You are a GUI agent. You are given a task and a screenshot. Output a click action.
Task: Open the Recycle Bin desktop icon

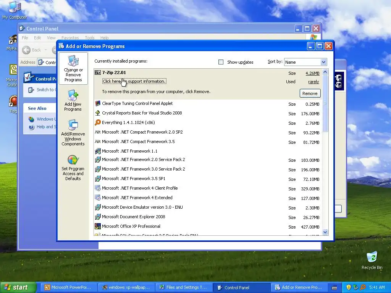[x=372, y=260]
